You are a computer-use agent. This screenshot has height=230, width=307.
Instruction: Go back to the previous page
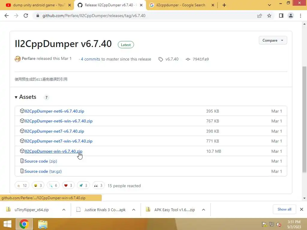pyautogui.click(x=7, y=16)
